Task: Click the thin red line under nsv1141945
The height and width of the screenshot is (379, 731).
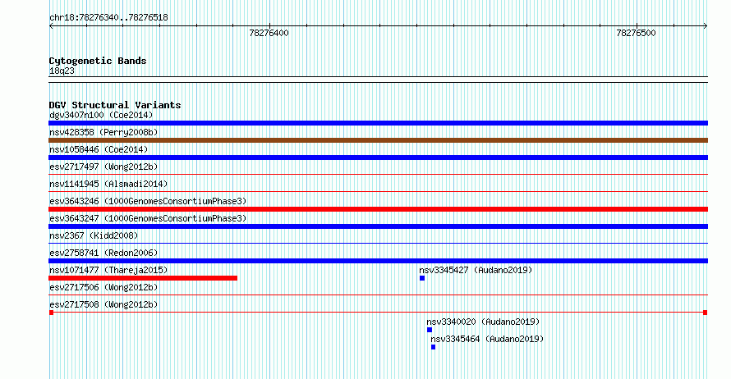Action: click(378, 192)
